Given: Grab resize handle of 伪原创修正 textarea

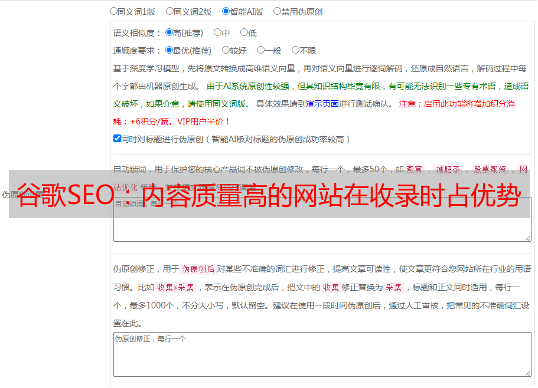Looking at the screenshot, I should [528, 373].
